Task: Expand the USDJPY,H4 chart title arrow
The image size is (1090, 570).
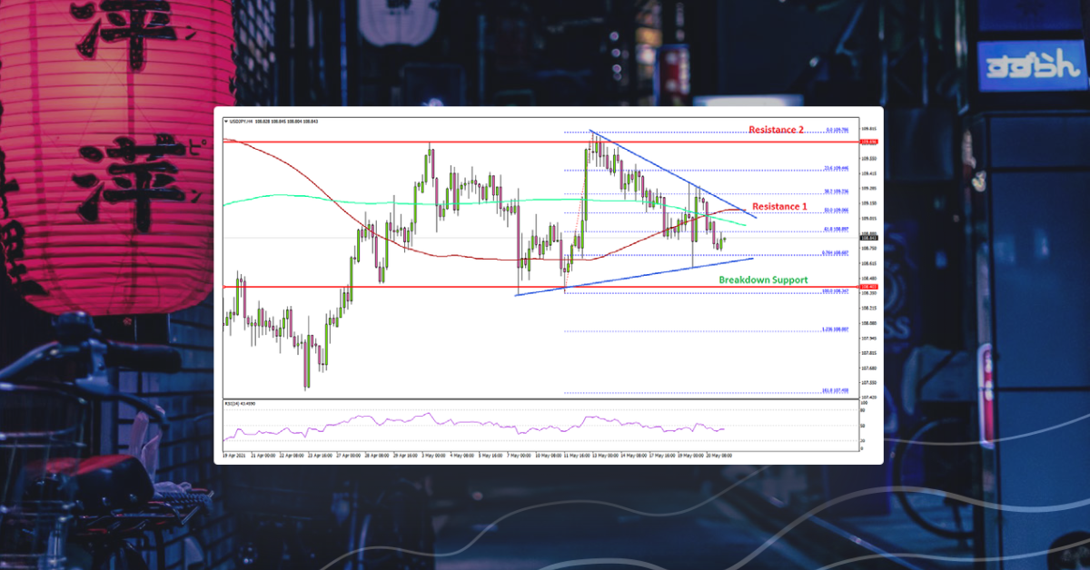Action: point(226,119)
